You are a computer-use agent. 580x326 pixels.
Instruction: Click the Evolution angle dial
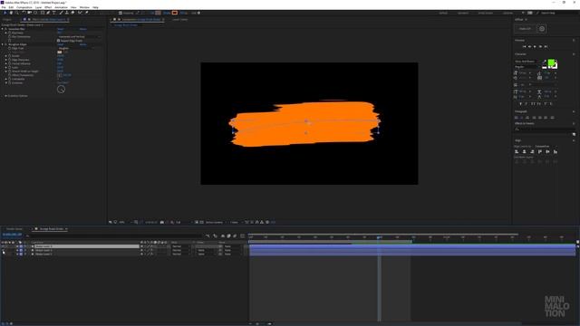click(x=61, y=89)
